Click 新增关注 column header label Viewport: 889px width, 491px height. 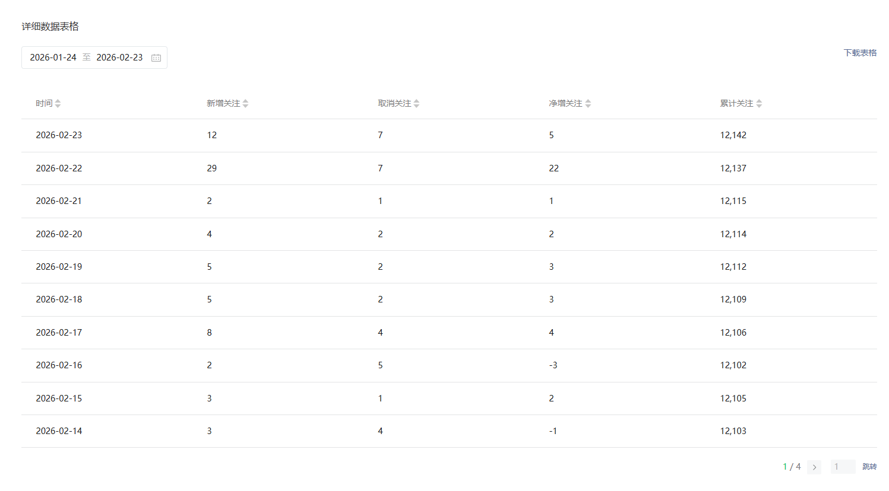[223, 104]
